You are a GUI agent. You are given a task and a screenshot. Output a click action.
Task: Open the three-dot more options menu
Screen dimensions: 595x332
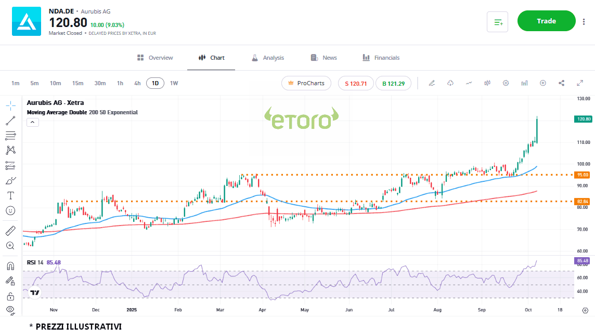[x=584, y=21]
